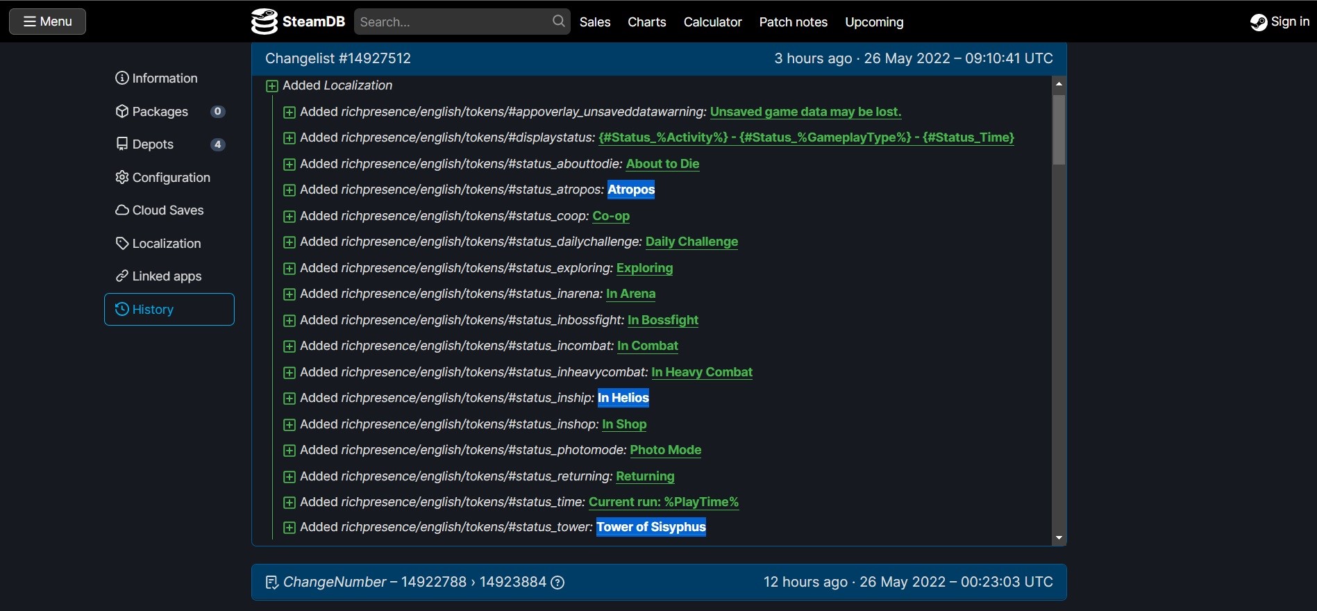1317x611 pixels.
Task: Focus the SteamDB search field
Action: coord(453,22)
